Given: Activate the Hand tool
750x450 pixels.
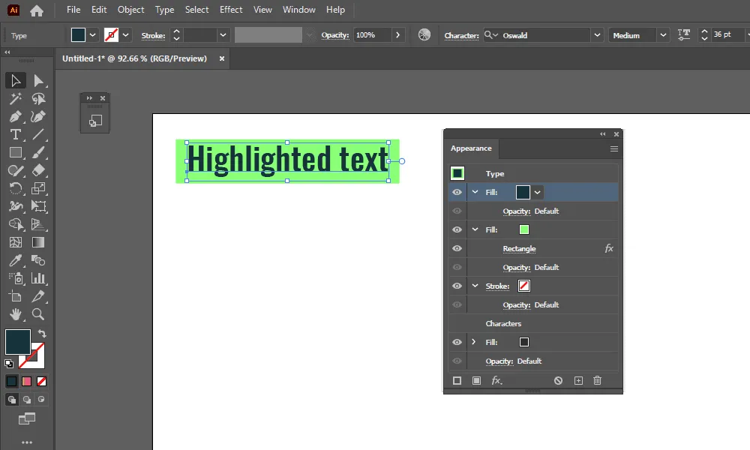Looking at the screenshot, I should tap(15, 314).
